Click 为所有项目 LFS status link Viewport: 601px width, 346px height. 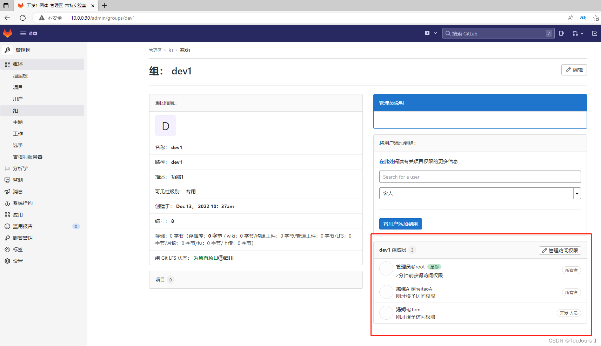(x=206, y=258)
